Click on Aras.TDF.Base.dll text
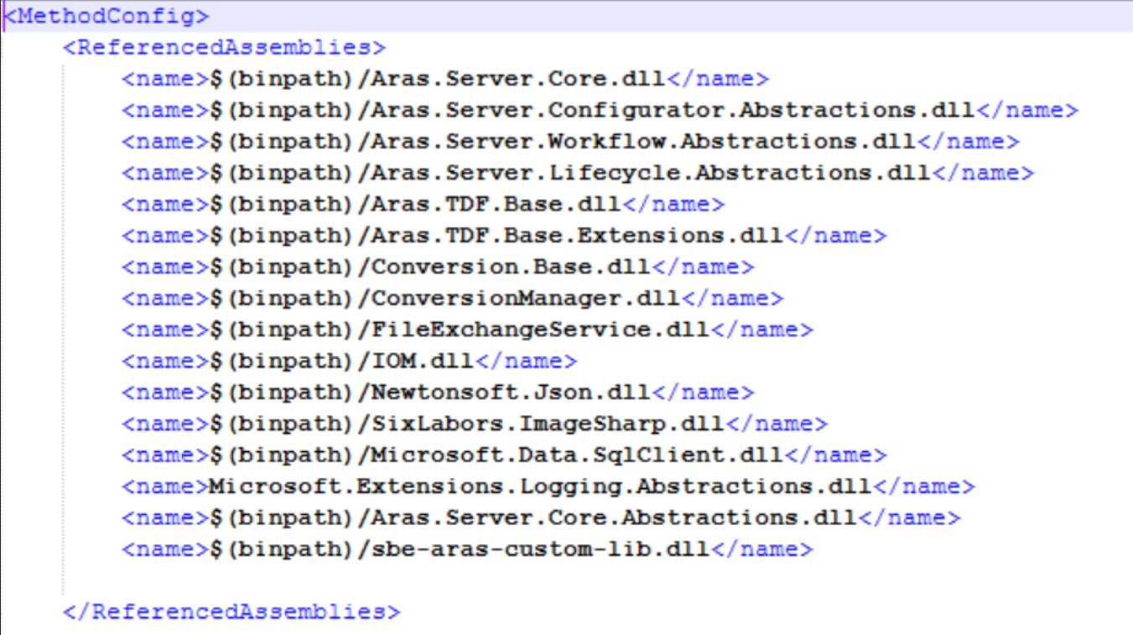 pos(495,204)
